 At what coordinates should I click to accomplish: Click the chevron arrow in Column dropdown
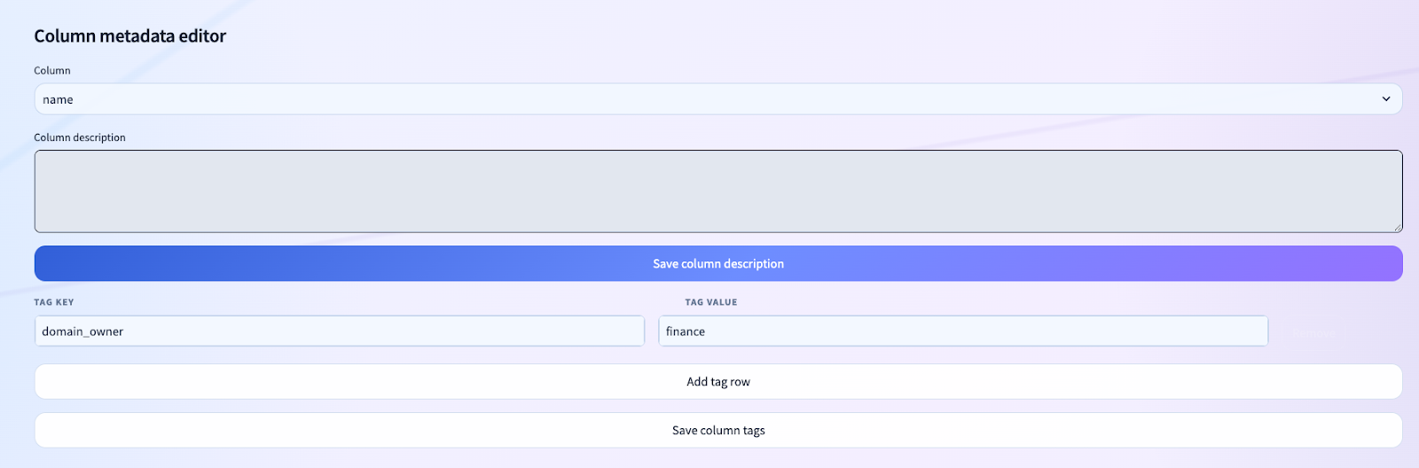coord(1385,99)
